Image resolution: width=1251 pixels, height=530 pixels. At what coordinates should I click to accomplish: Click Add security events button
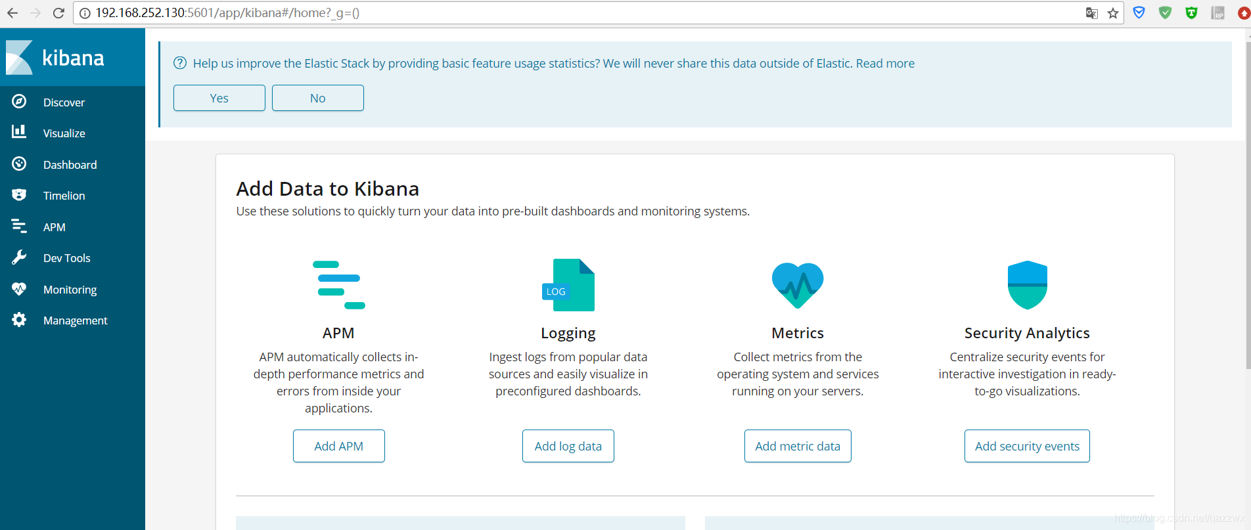coord(1027,446)
